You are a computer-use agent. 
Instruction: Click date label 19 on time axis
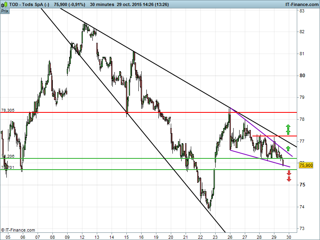156,237
